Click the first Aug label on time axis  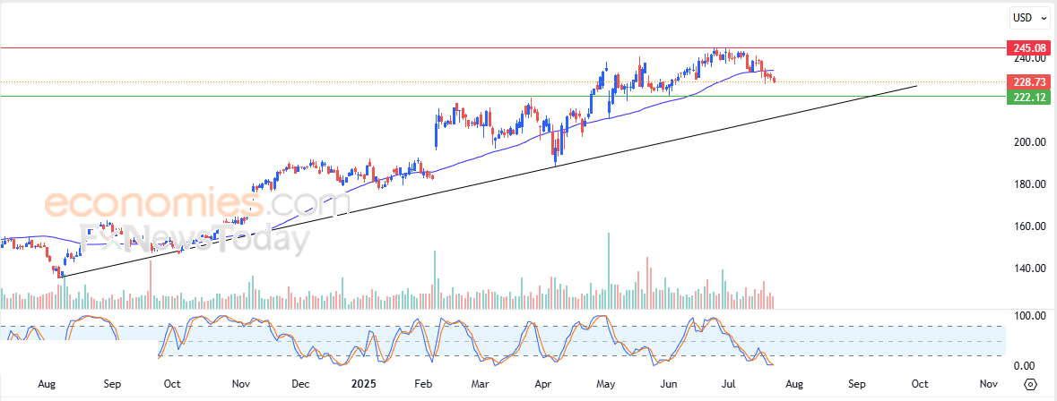pyautogui.click(x=47, y=384)
